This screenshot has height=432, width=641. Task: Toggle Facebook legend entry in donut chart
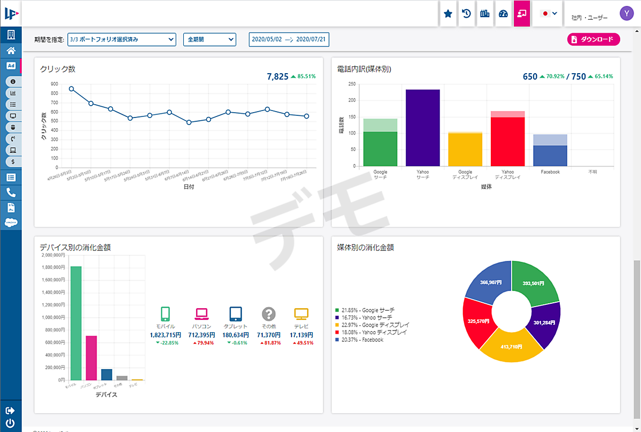tap(359, 340)
